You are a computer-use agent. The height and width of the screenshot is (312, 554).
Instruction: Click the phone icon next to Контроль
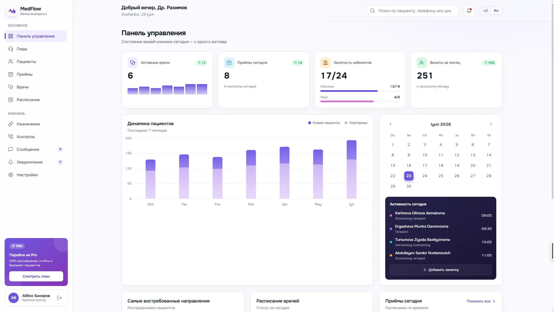11,137
